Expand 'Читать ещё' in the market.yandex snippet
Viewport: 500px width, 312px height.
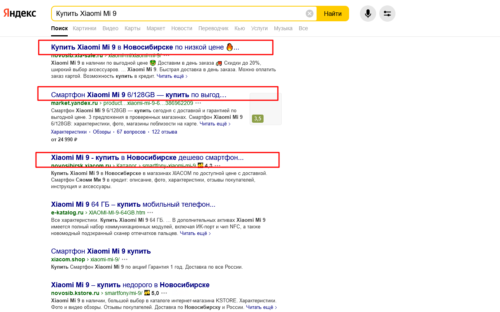(x=215, y=124)
